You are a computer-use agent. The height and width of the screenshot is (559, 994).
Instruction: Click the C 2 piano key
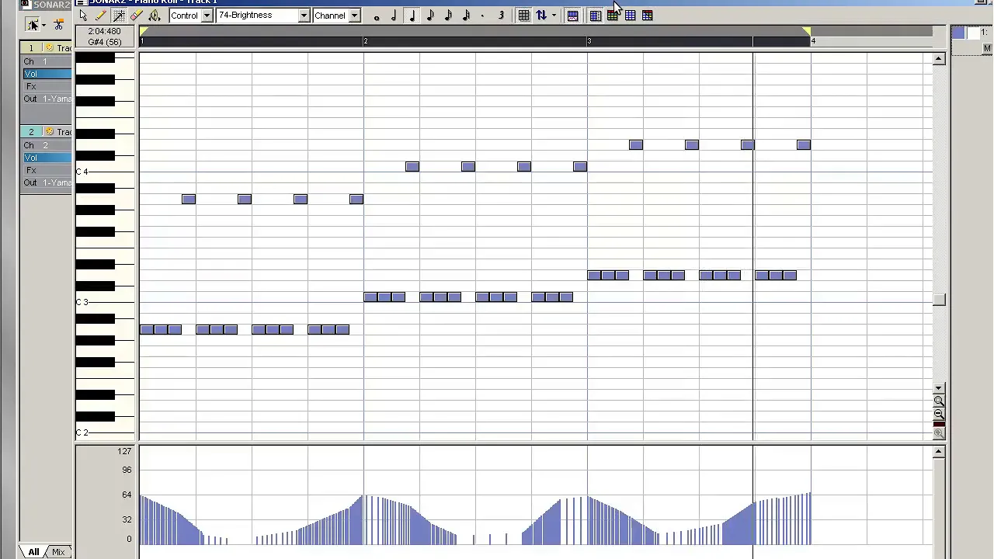(105, 432)
